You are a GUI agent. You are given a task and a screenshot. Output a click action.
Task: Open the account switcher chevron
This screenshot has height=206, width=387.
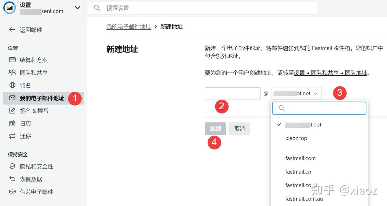click(77, 8)
